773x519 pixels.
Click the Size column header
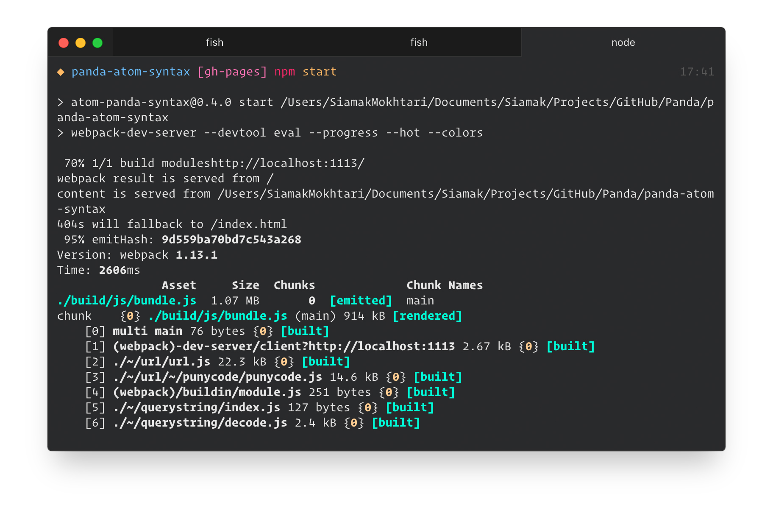(x=245, y=285)
